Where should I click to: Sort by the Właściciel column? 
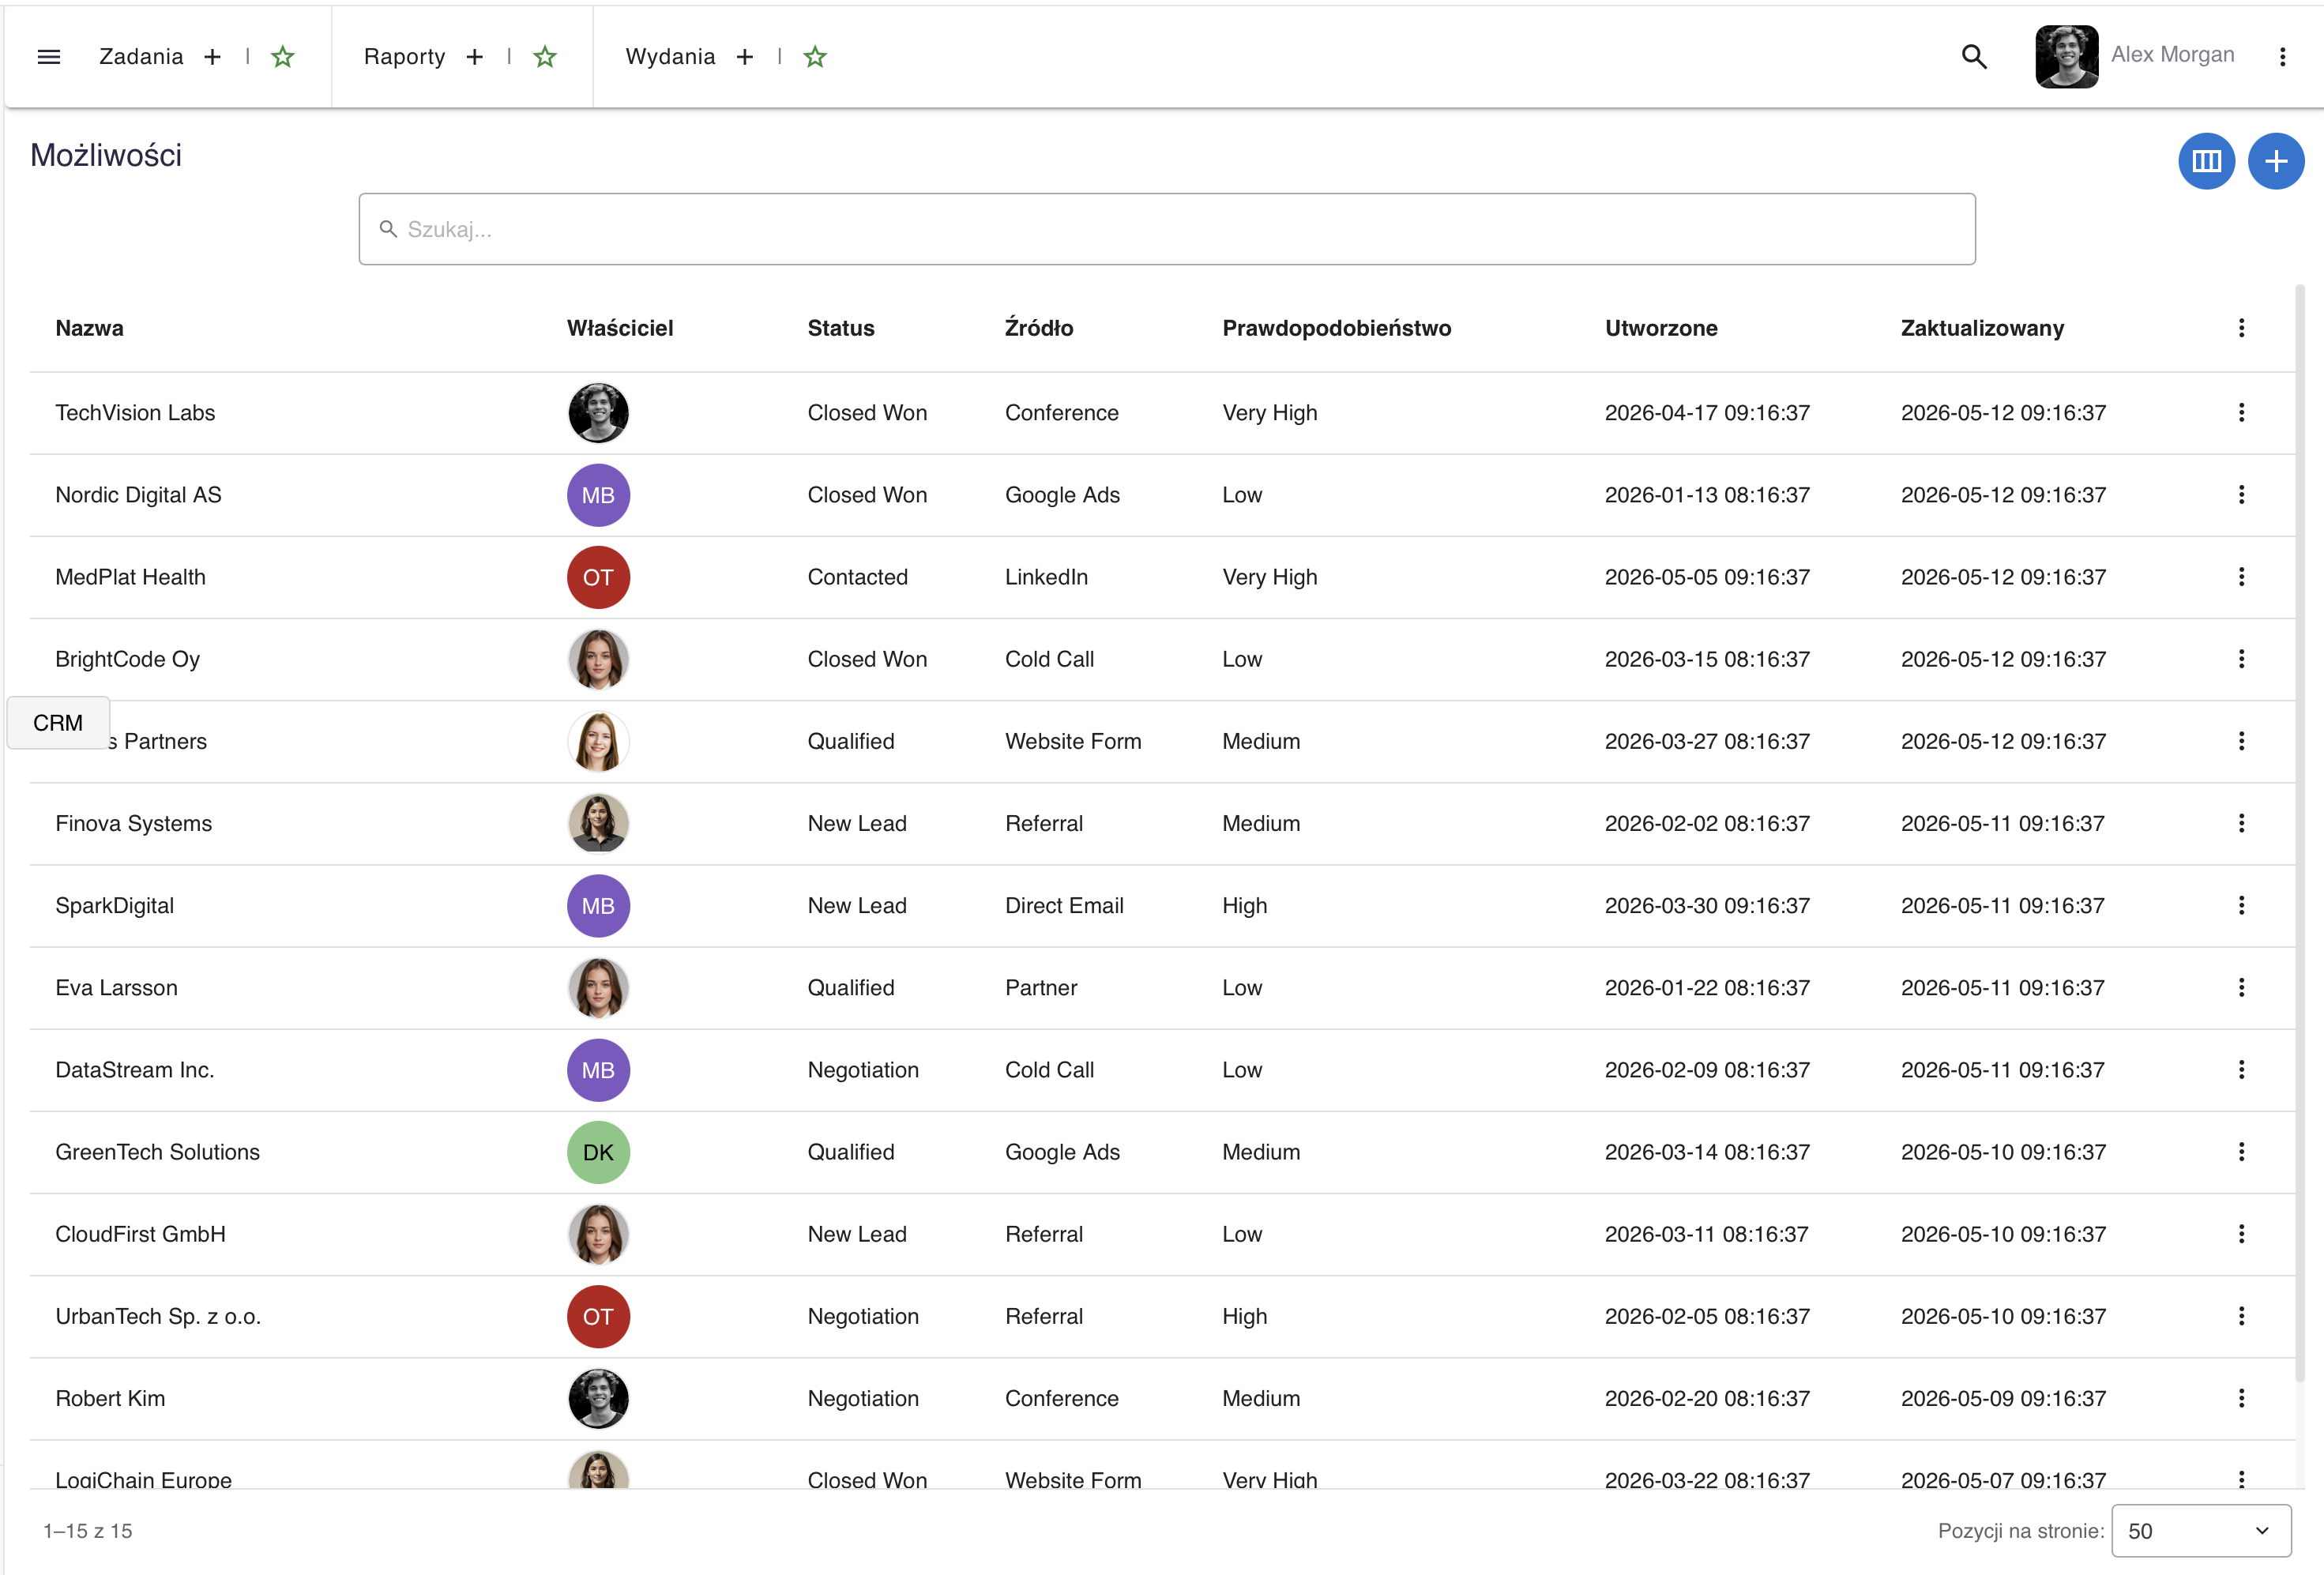coord(620,328)
